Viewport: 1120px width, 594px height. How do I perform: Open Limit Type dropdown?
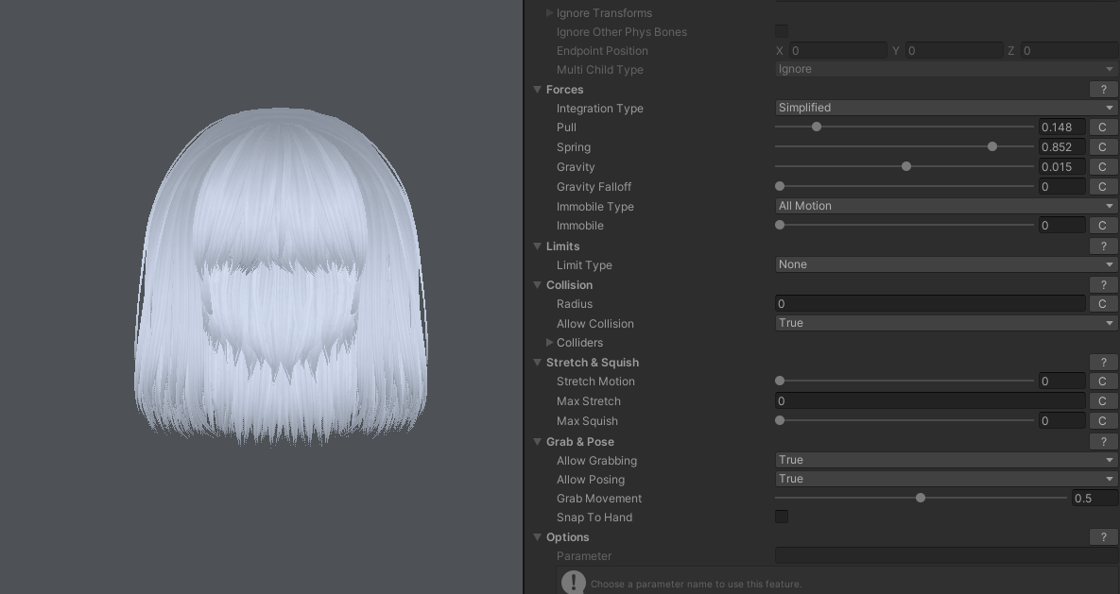(x=946, y=264)
